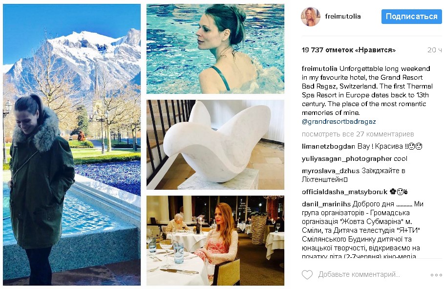
Task: Open danil_marinihs commenter profile
Action: (x=326, y=204)
